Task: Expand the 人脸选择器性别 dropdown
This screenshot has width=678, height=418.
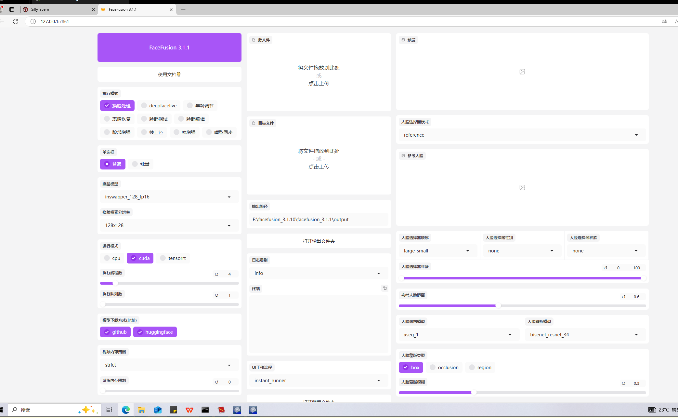Action: point(522,251)
